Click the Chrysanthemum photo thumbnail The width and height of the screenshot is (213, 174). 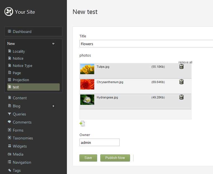click(87, 84)
